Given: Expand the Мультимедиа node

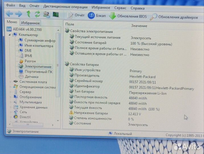Looking at the screenshot, I should coord(11,102).
